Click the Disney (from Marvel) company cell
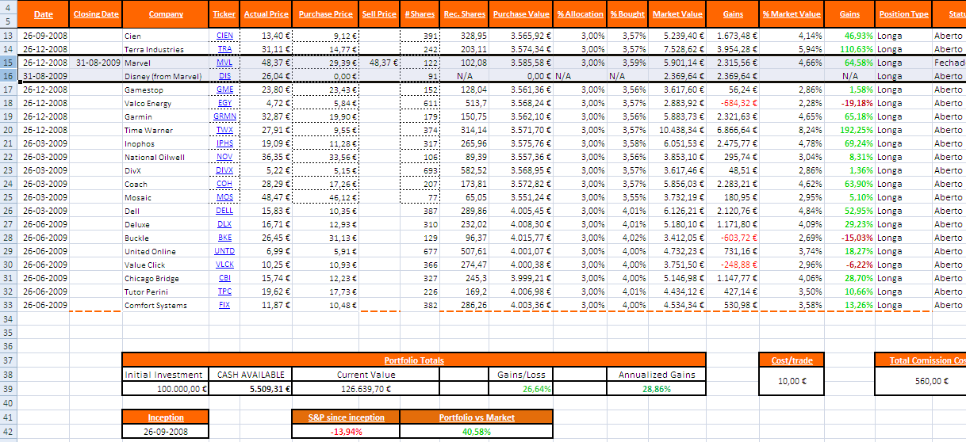The image size is (966, 442). click(x=166, y=76)
